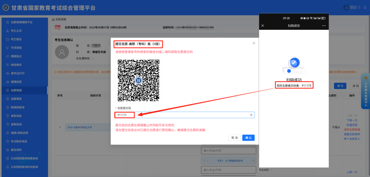Open the 录取动态 sidebar menu item
Viewport: 370px width, 177px height.
(25, 116)
